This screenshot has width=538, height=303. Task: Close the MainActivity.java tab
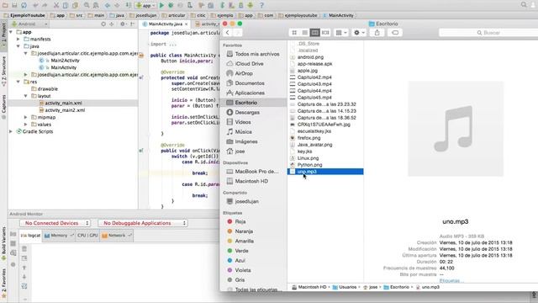coord(187,24)
